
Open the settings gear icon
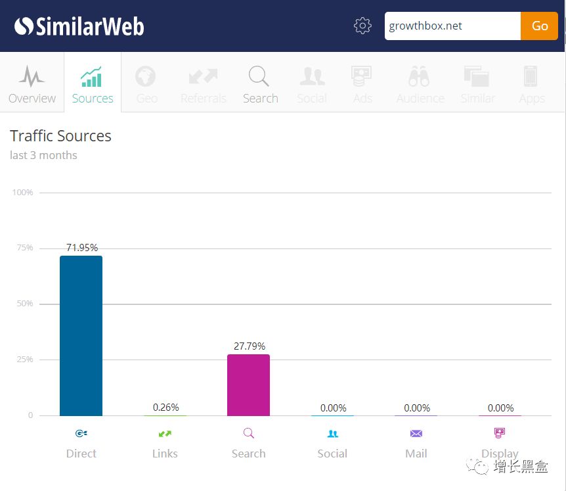coord(362,26)
